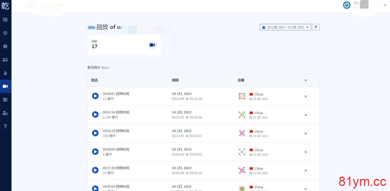Viewport: 390px width, 191px height.
Task: Select the visitors people icon in sidebar
Action: click(5, 60)
